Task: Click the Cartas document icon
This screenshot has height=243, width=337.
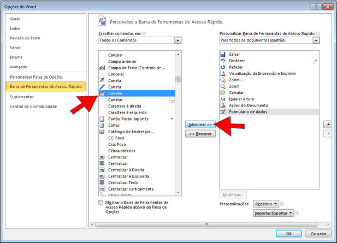Action: tap(102, 125)
